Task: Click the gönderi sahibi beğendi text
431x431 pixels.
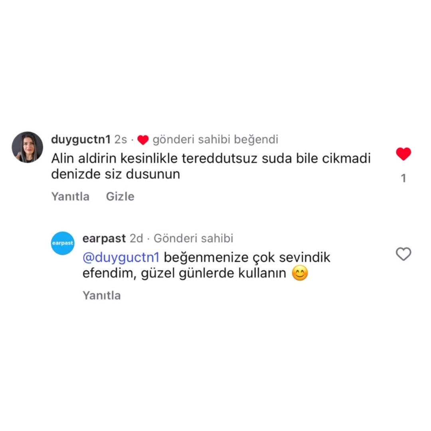Action: coord(215,139)
